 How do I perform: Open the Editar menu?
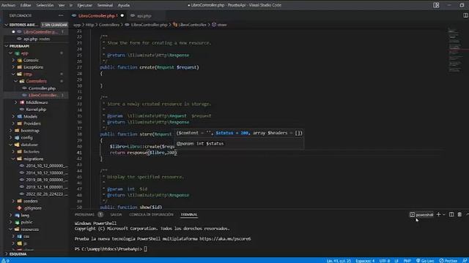26,5
